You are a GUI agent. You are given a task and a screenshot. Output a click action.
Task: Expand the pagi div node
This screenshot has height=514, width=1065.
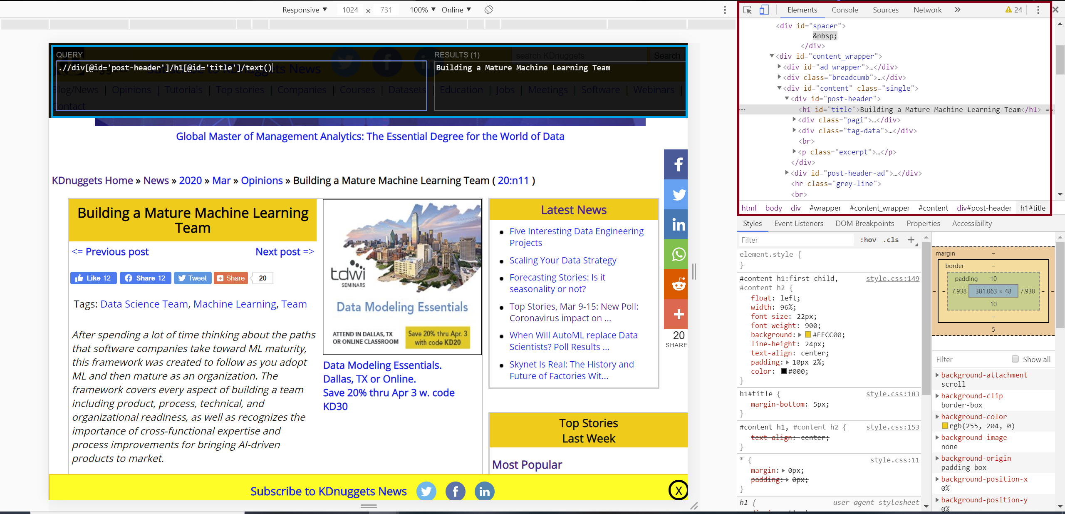(794, 119)
